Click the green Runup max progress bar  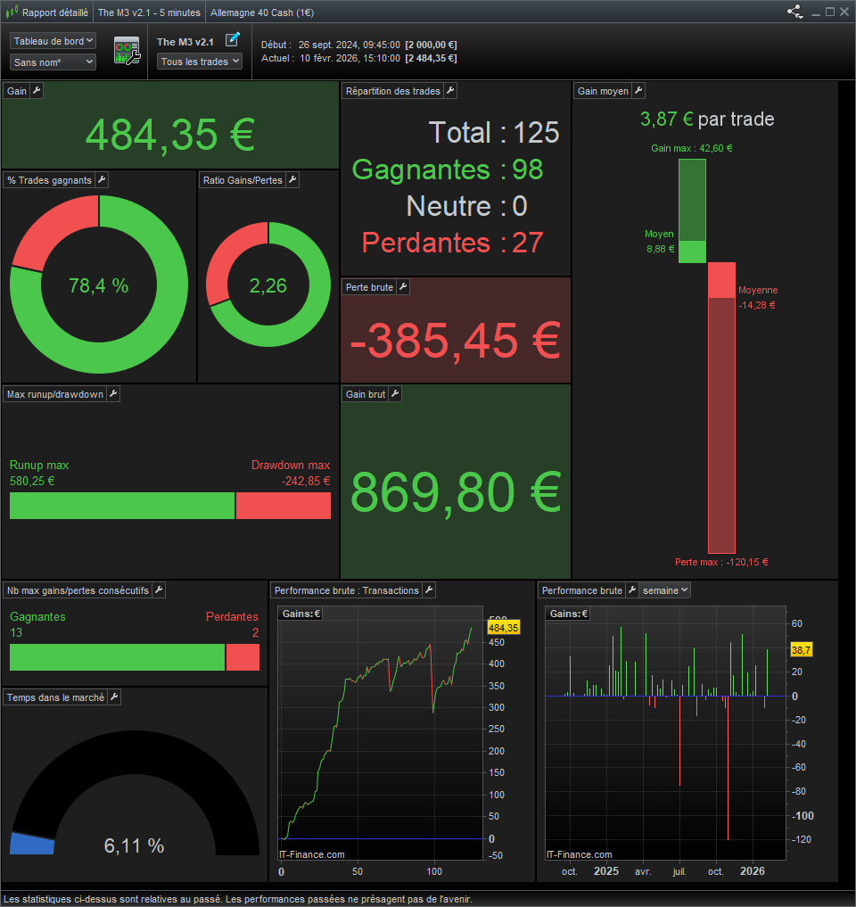(120, 506)
